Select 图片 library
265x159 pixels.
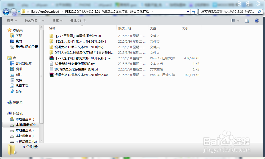(x=19, y=74)
